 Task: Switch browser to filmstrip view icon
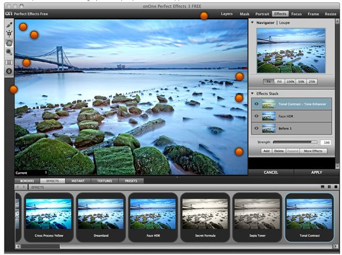(323, 187)
